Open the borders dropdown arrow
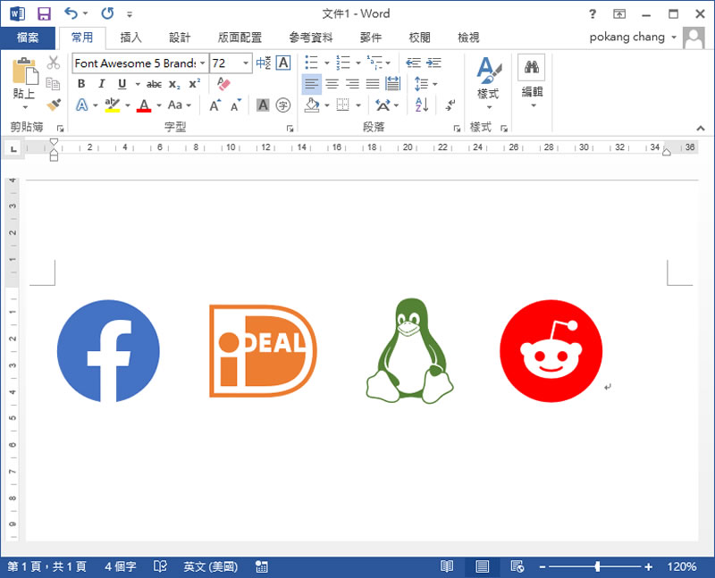This screenshot has height=578, width=715. pos(358,105)
